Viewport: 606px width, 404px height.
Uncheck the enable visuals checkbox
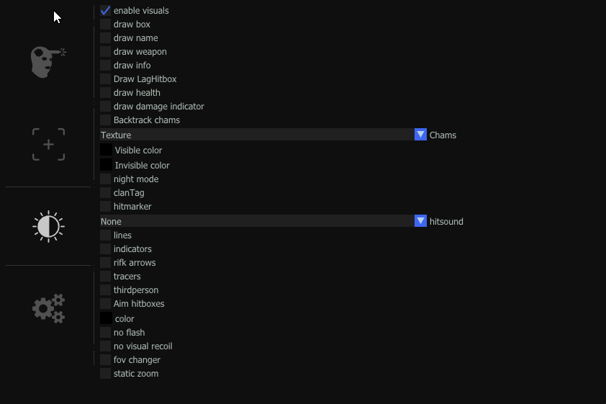click(106, 11)
